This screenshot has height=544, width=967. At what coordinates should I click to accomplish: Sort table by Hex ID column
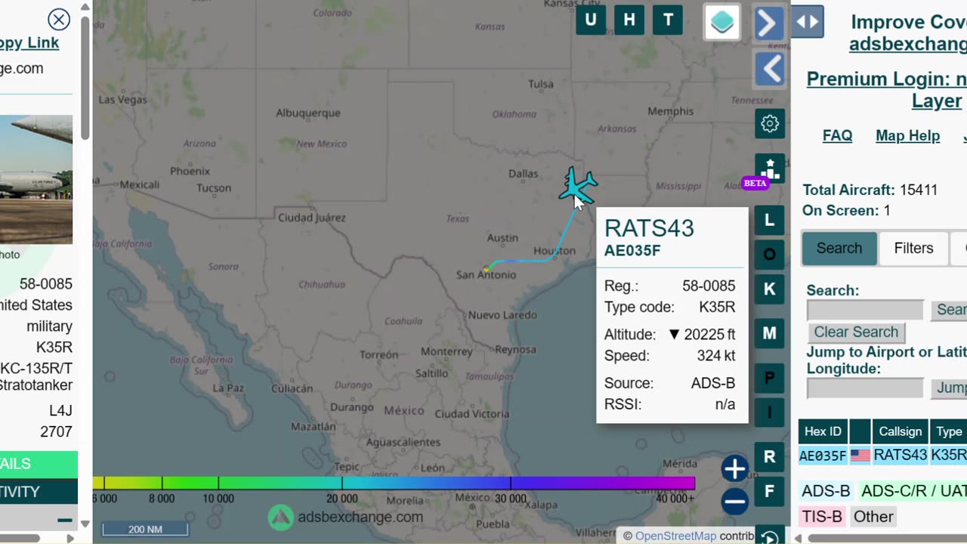coord(823,431)
